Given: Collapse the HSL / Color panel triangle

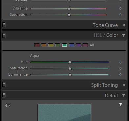Looking at the screenshot, I should 124,36.
